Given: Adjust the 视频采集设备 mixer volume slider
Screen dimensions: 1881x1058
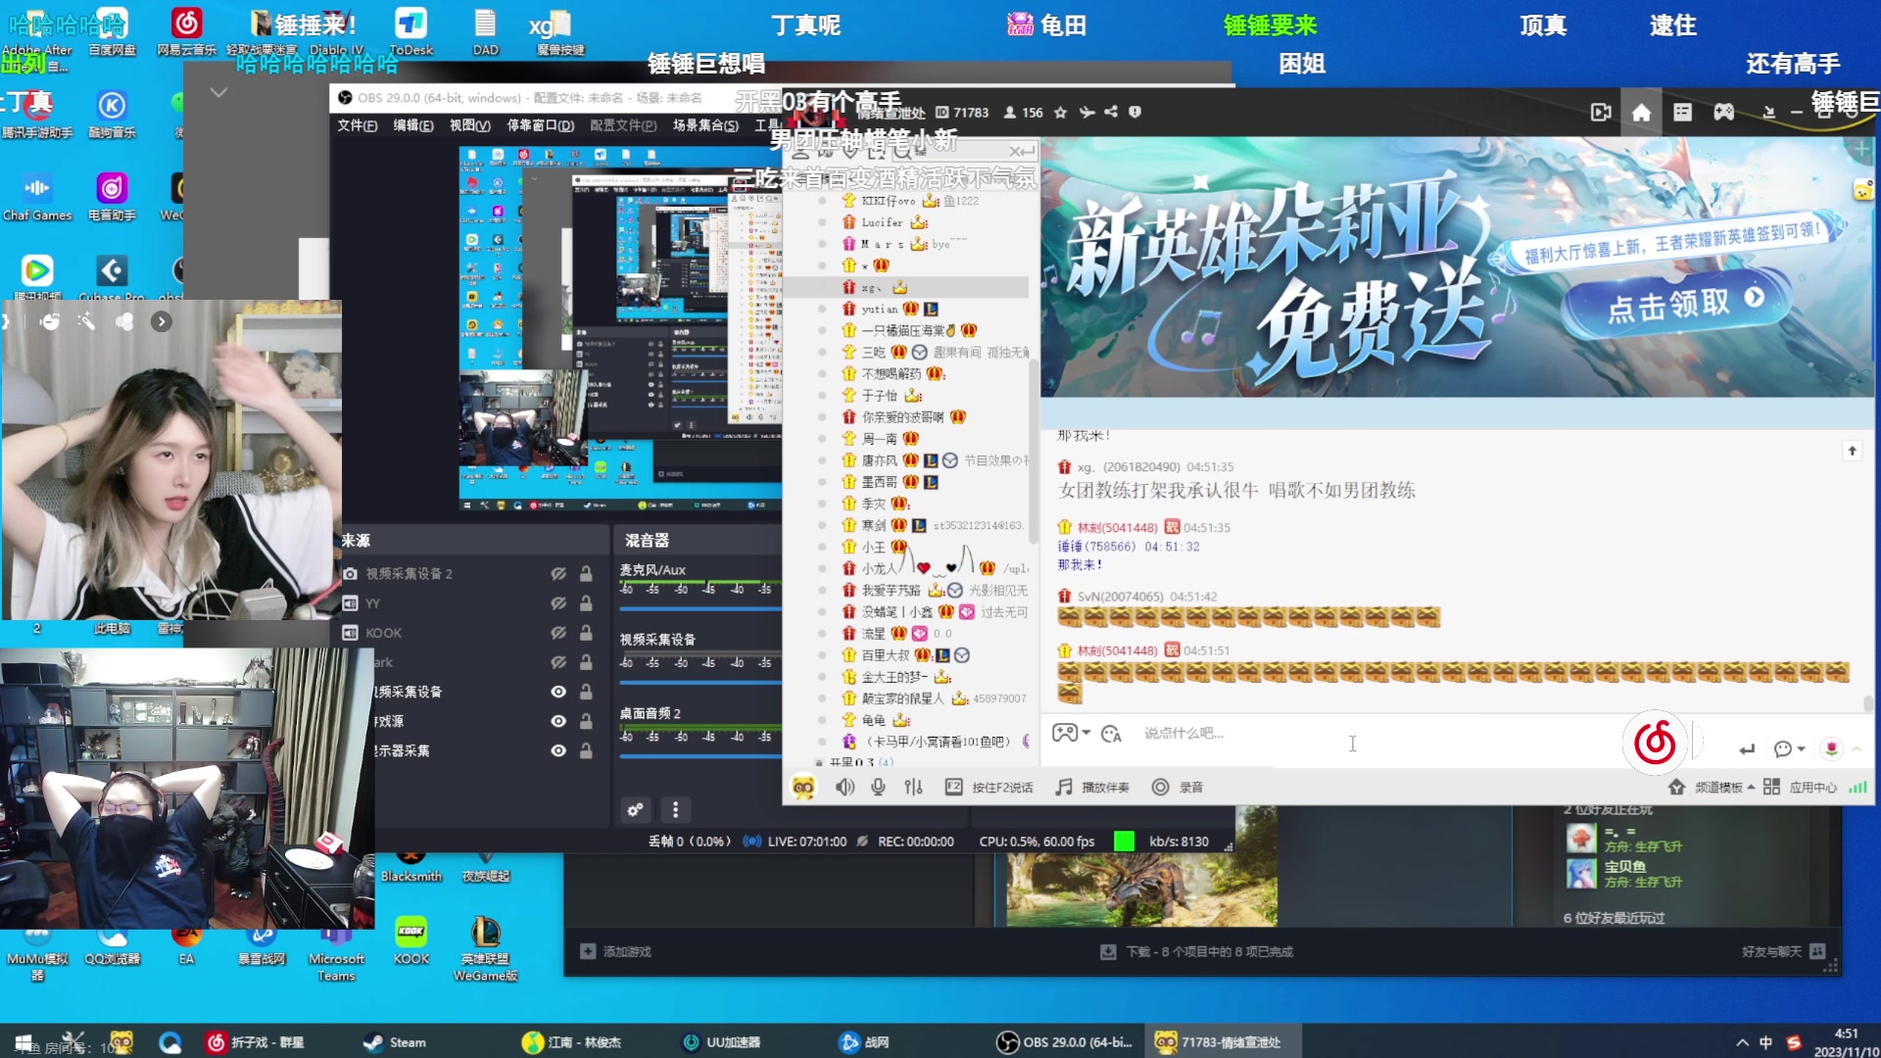Looking at the screenshot, I should pyautogui.click(x=699, y=683).
